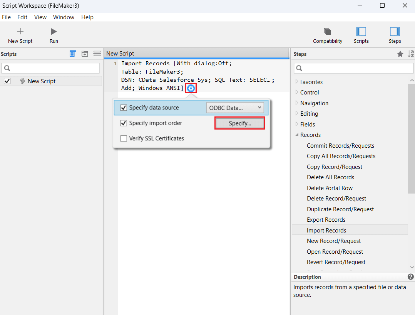Expand the Favorites steps category
This screenshot has height=315, width=415.
click(297, 82)
